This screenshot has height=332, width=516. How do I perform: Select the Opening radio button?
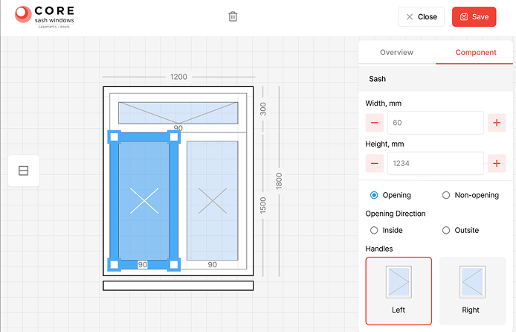(x=374, y=195)
